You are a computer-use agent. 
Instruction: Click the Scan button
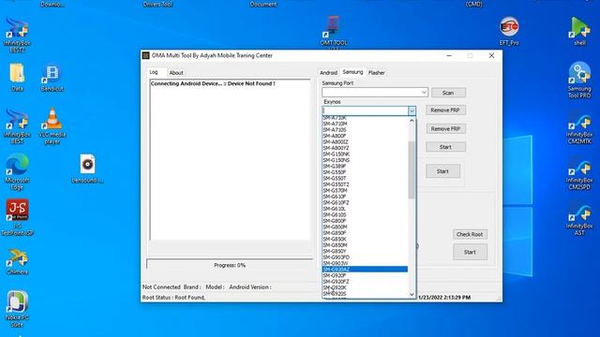coord(448,93)
